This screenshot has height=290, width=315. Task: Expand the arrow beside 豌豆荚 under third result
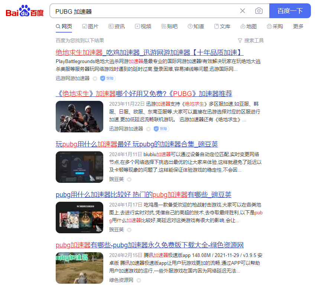(129, 179)
